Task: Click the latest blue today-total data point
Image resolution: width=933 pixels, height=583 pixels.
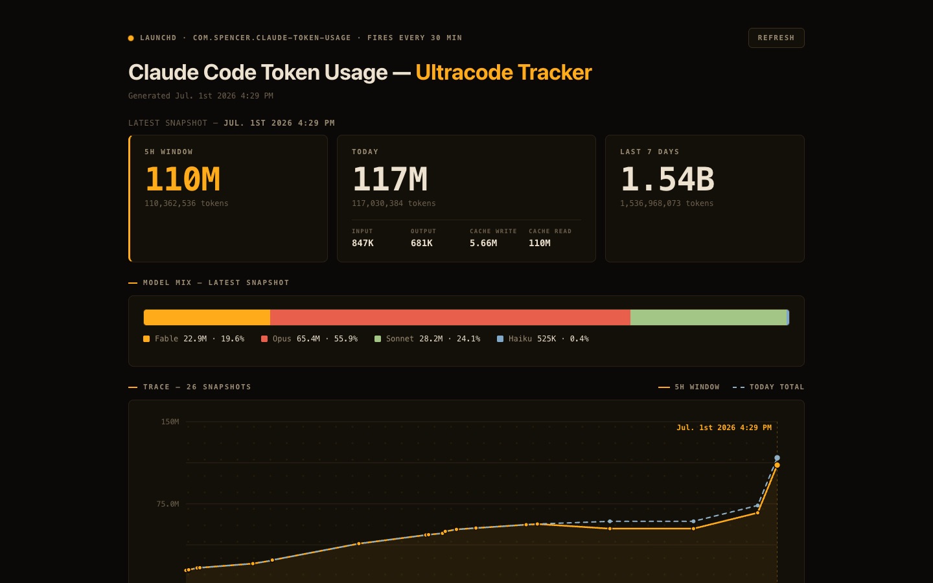Action: coord(777,458)
